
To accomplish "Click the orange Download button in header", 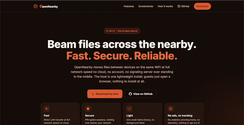I will pos(202,6).
